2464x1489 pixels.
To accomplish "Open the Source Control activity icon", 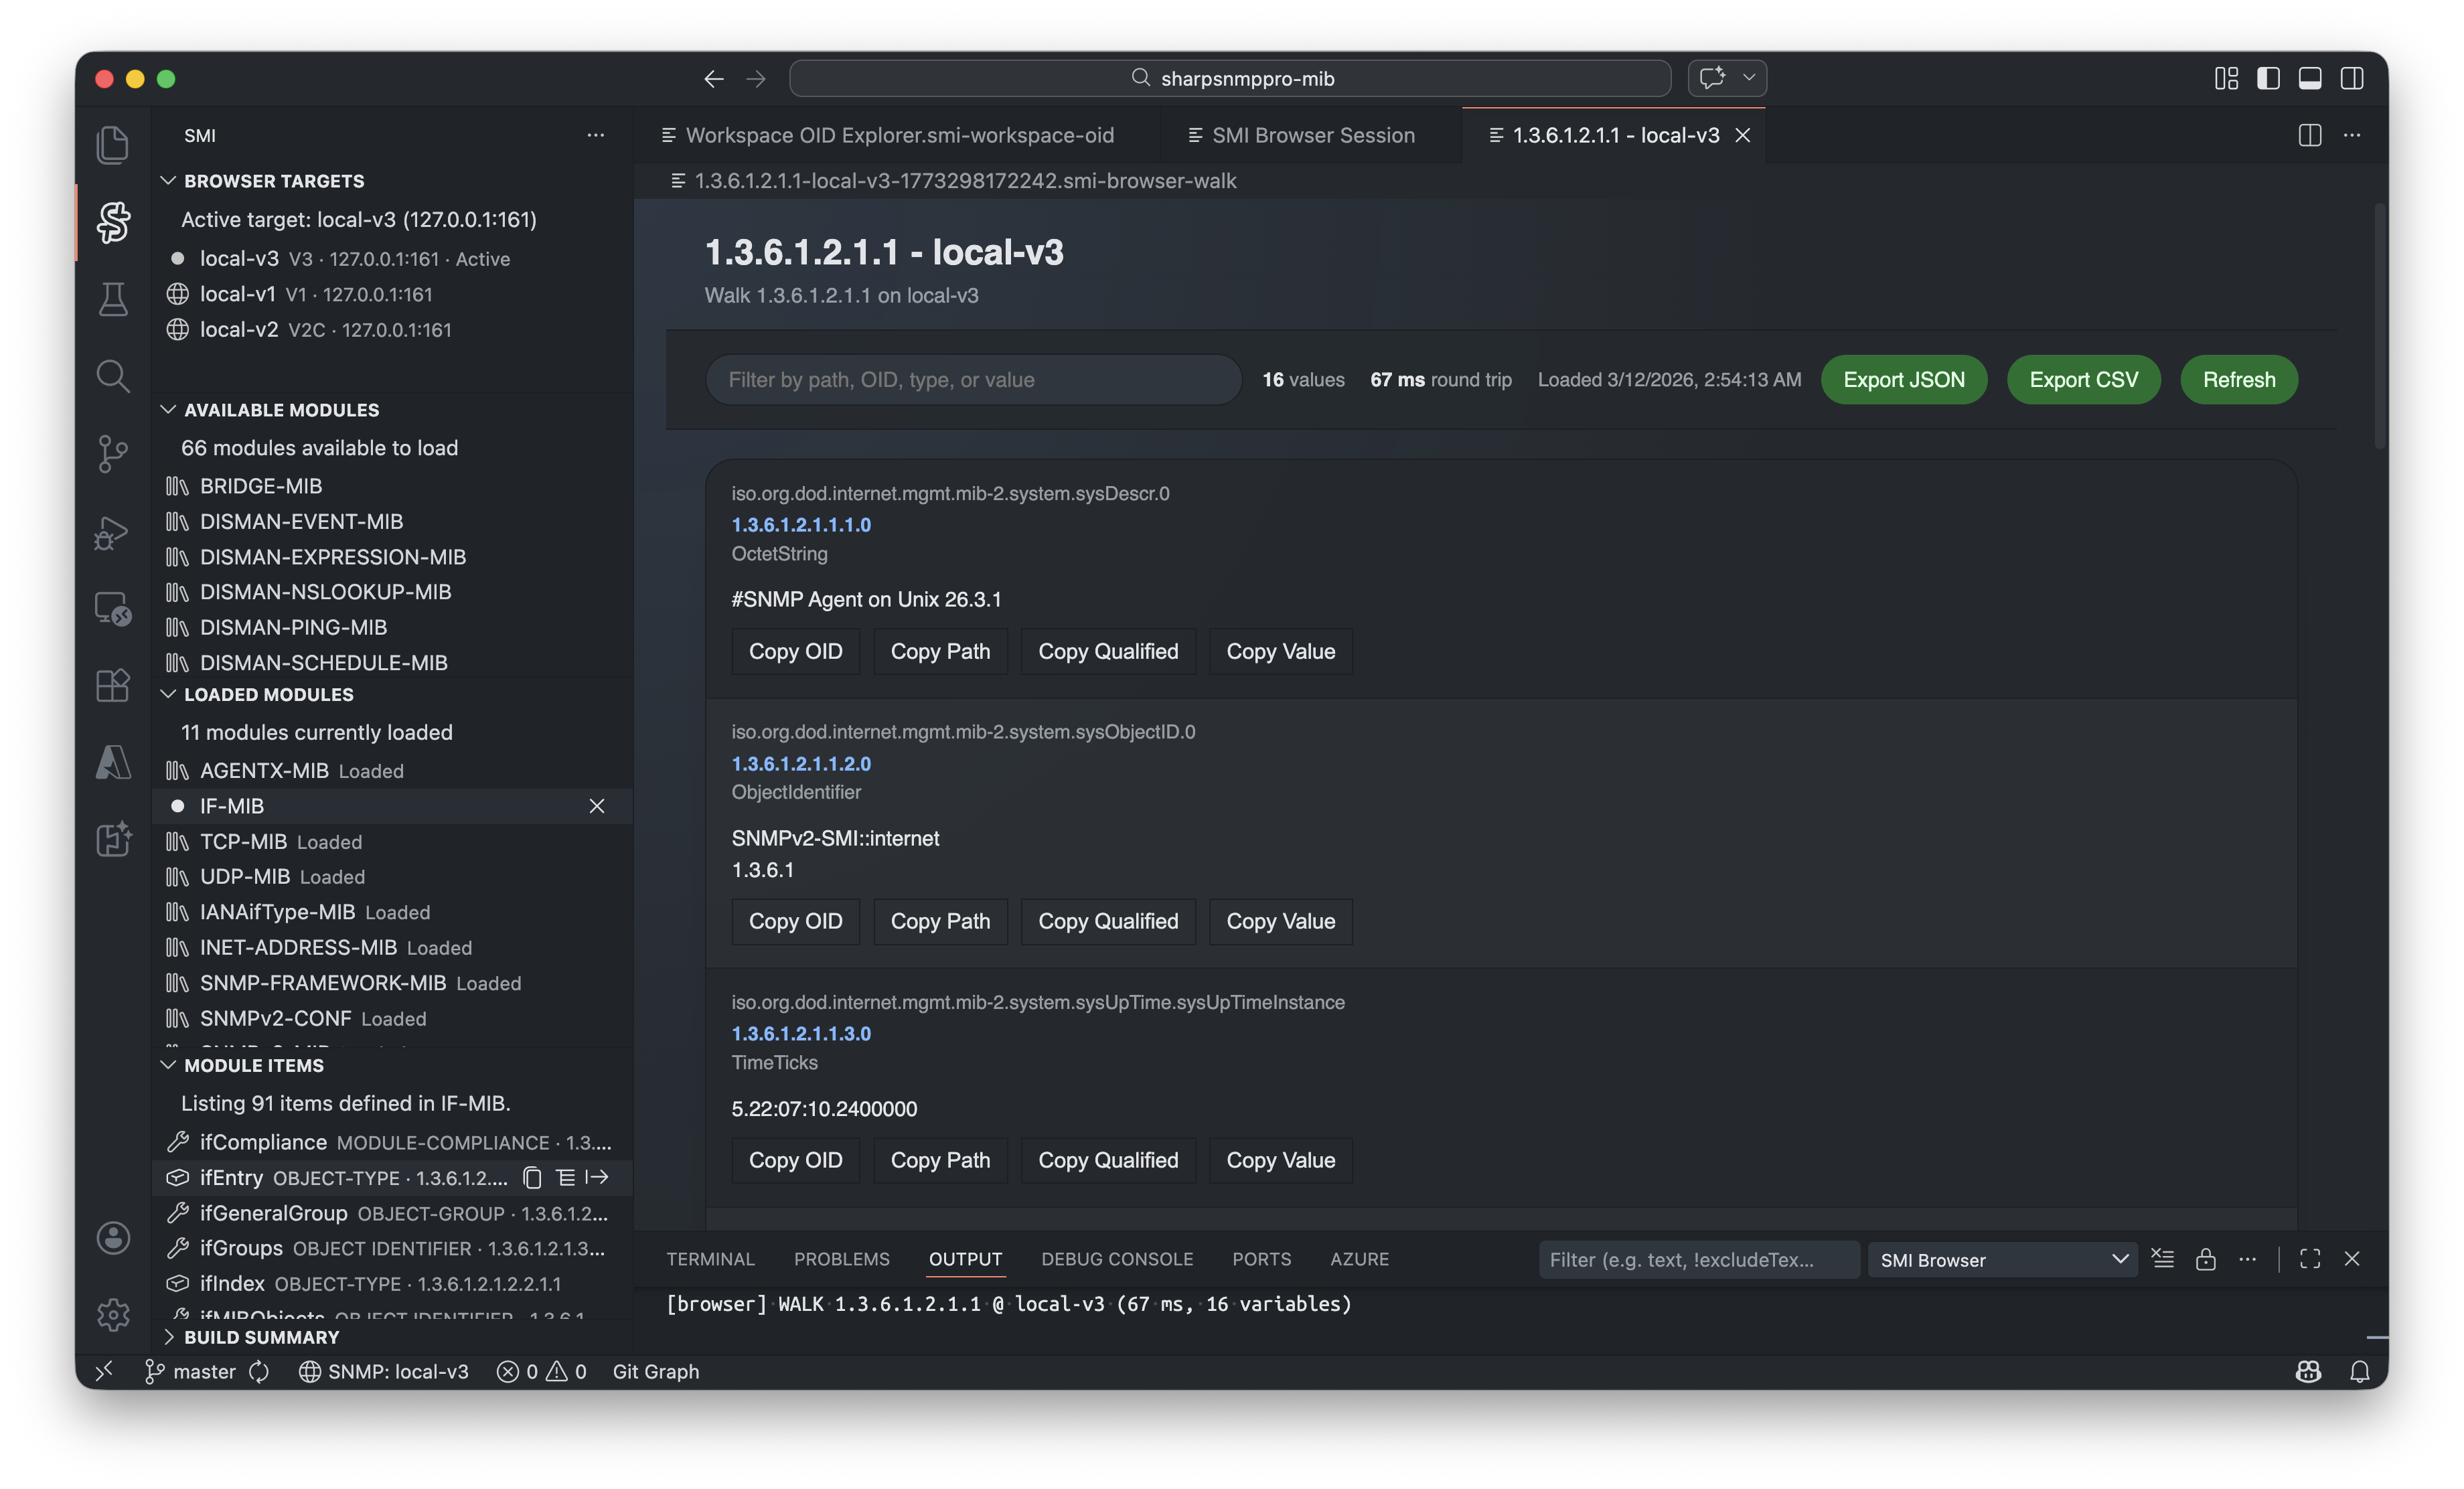I will (113, 453).
